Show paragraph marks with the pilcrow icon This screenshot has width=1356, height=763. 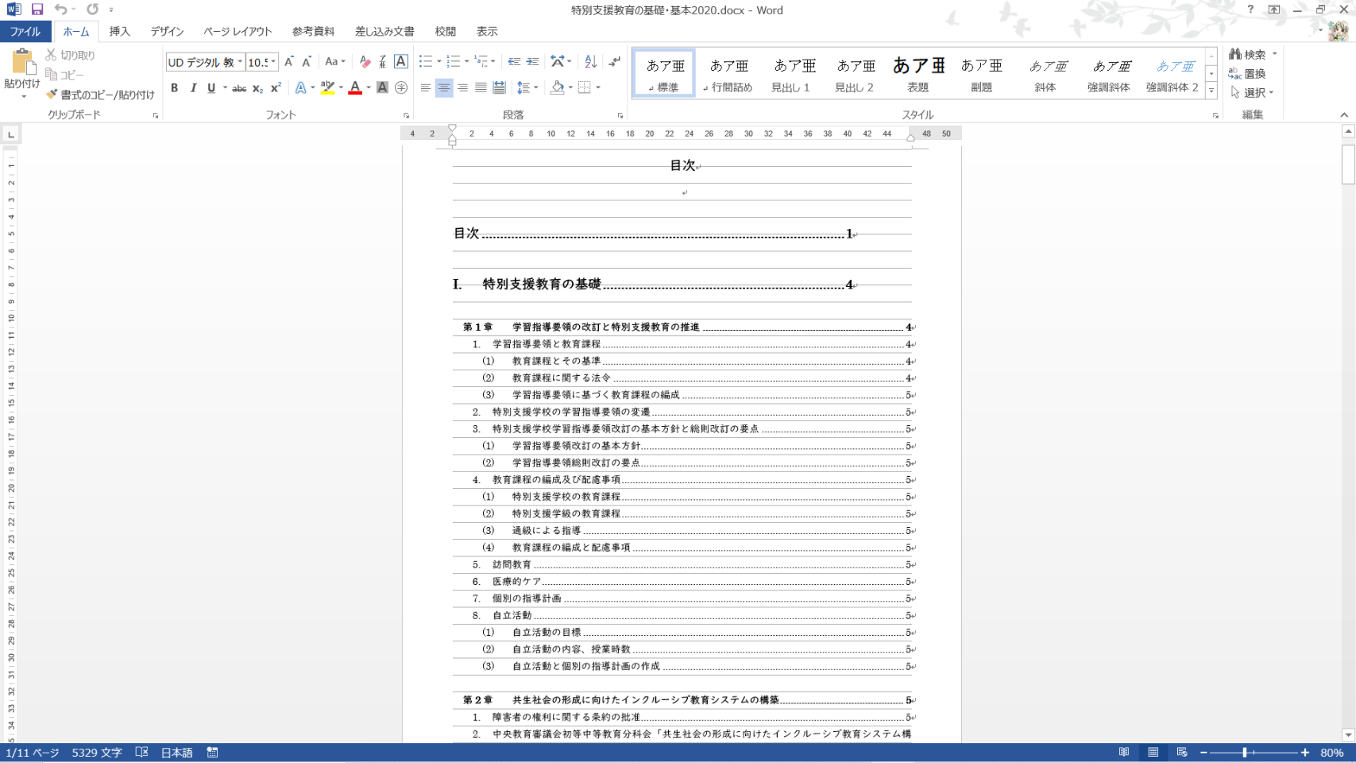pyautogui.click(x=614, y=62)
